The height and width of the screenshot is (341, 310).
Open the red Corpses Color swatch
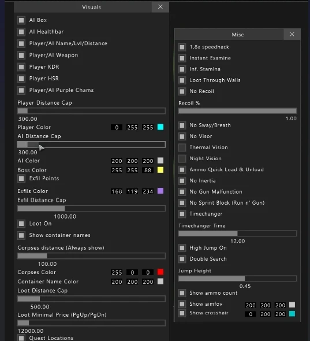160,272
